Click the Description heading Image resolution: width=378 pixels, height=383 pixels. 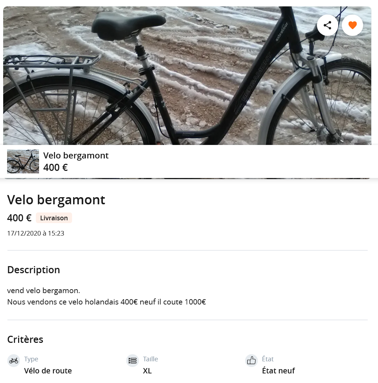34,270
